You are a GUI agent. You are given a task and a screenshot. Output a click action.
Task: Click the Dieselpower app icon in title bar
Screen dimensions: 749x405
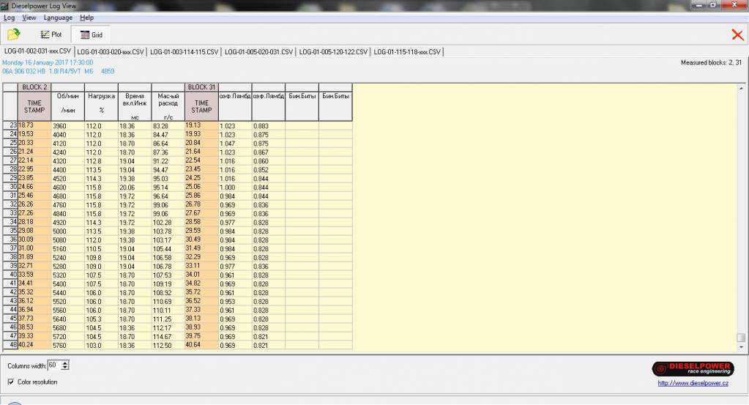[6, 6]
